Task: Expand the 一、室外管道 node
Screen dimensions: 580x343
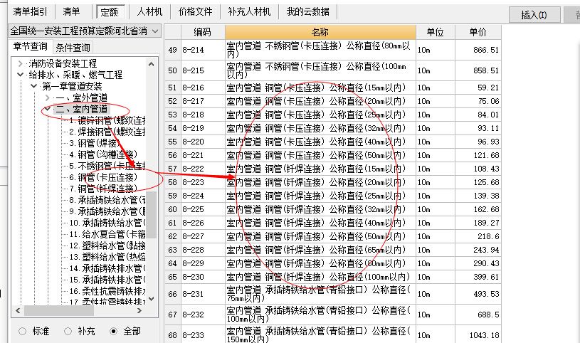Action: (x=47, y=97)
